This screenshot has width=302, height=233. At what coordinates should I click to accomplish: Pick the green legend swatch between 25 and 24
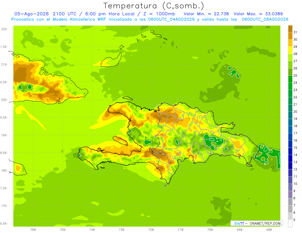coord(290,79)
